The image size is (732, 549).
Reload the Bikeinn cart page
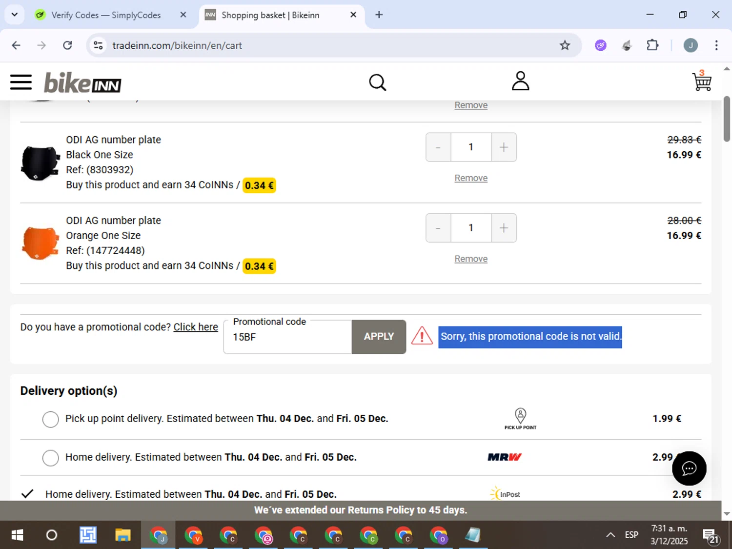[67, 45]
